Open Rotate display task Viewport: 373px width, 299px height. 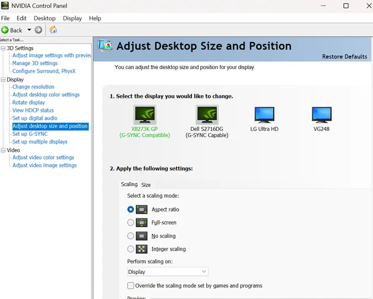29,102
